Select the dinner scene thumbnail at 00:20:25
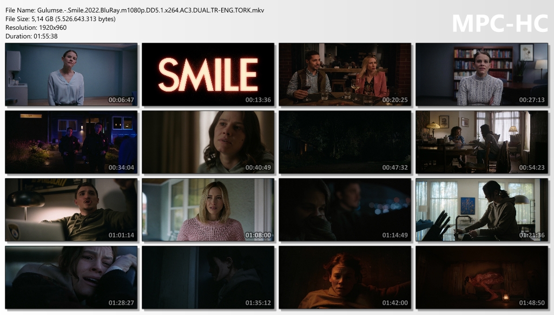554x315 pixels. point(345,74)
